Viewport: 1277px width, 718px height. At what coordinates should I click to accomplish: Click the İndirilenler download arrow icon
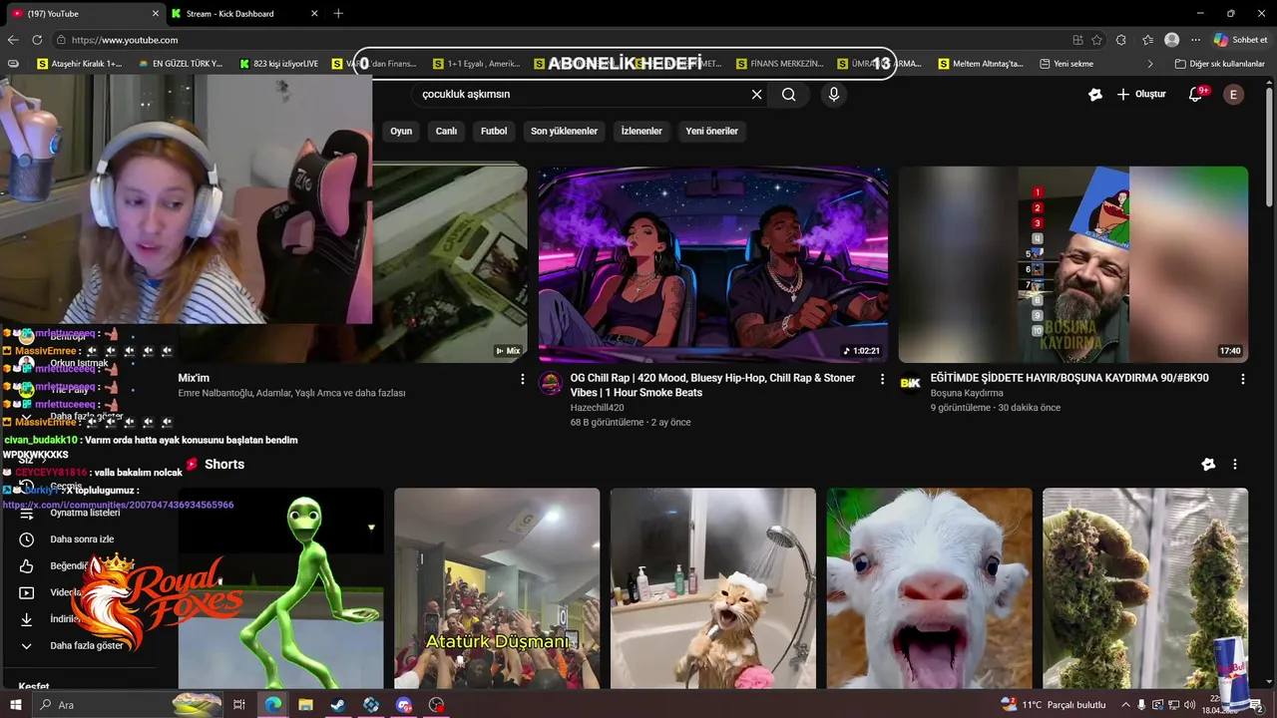27,619
